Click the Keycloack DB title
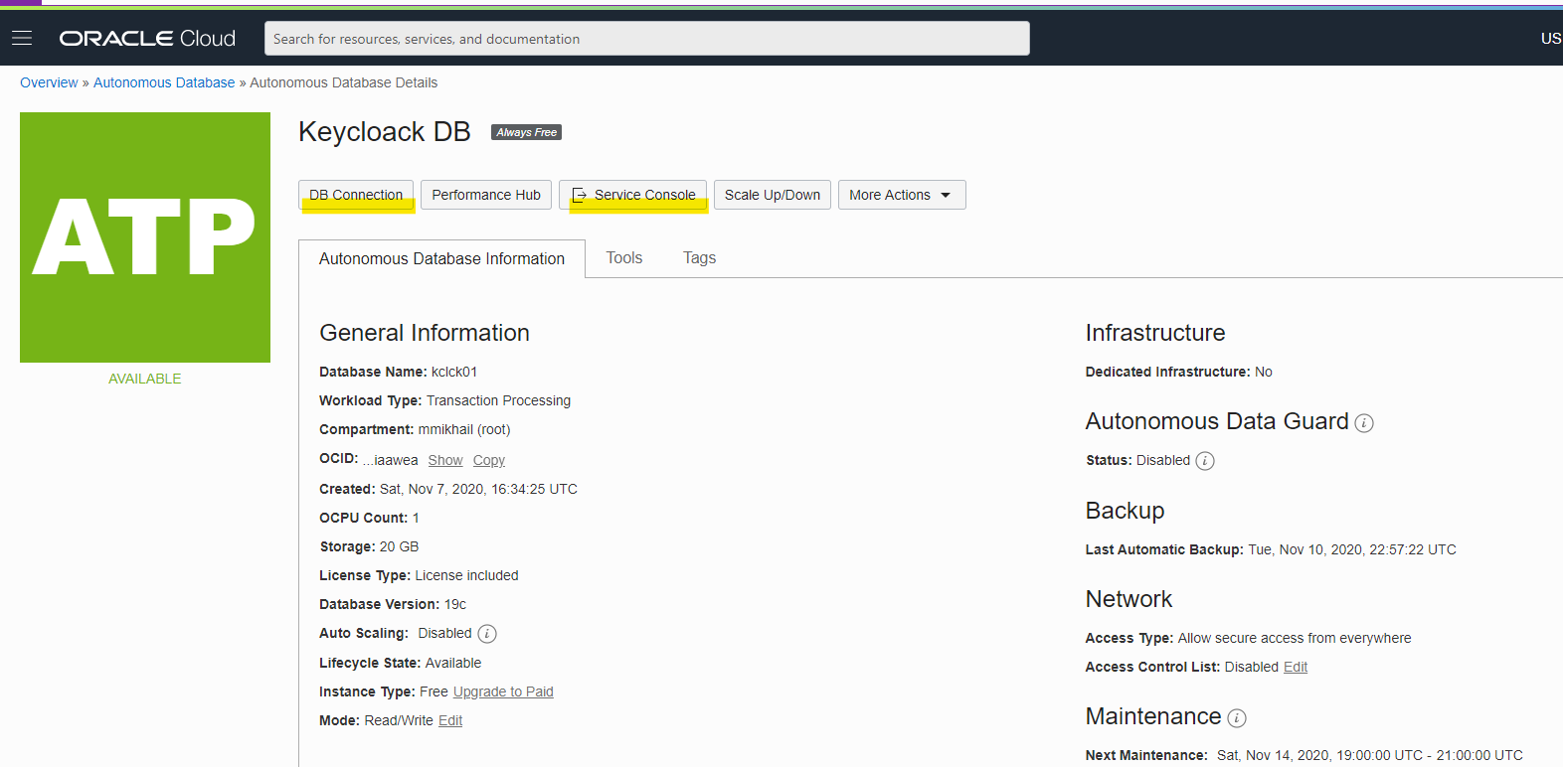Image resolution: width=1563 pixels, height=767 pixels. [x=385, y=132]
